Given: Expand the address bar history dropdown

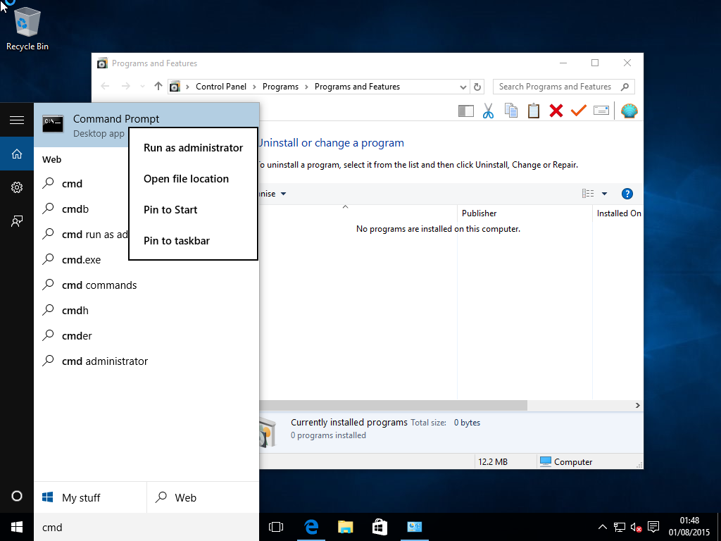Looking at the screenshot, I should tap(463, 87).
